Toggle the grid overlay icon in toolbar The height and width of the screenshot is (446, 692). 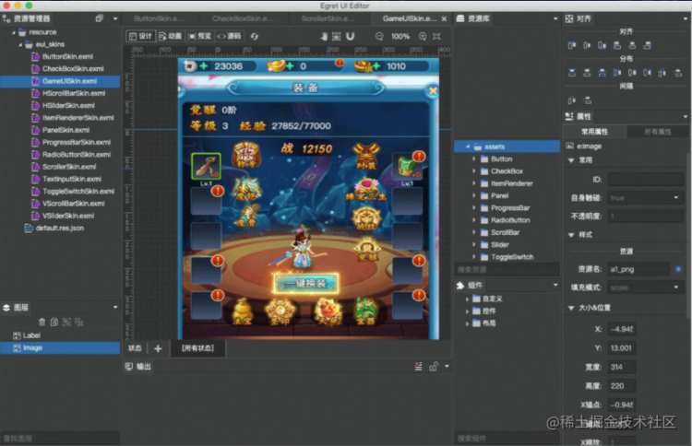336,36
